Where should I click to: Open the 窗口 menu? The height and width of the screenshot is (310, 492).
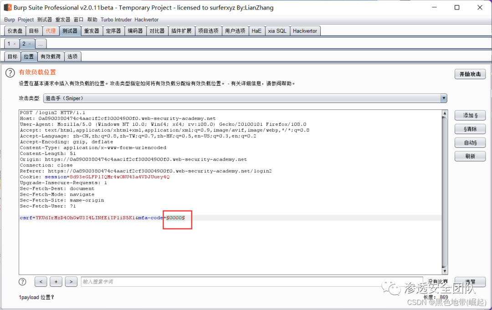click(x=78, y=20)
